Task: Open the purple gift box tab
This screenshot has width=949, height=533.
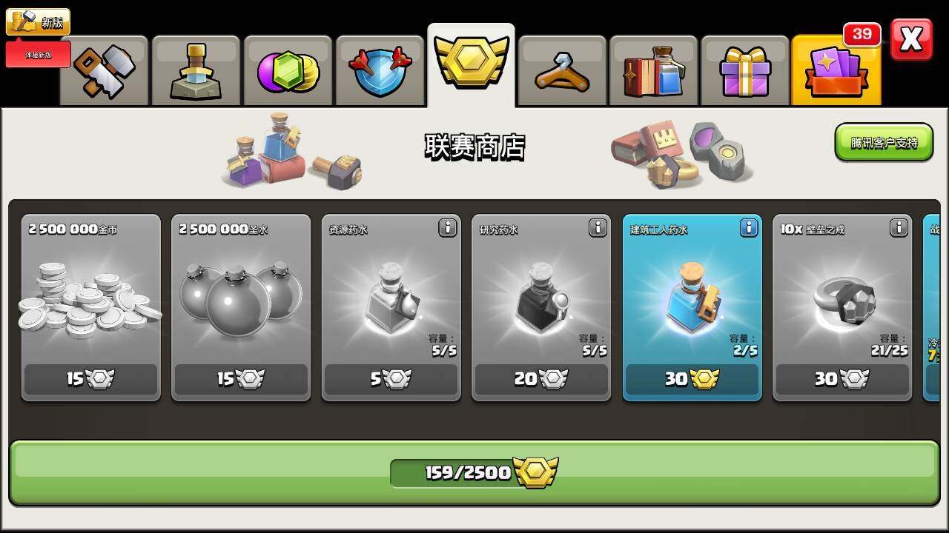Action: [x=745, y=71]
